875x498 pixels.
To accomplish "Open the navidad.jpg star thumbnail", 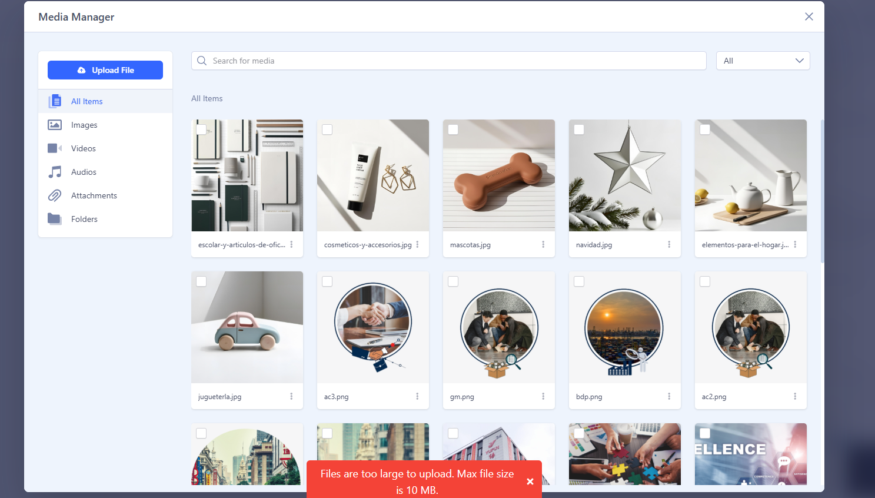I will [x=625, y=175].
